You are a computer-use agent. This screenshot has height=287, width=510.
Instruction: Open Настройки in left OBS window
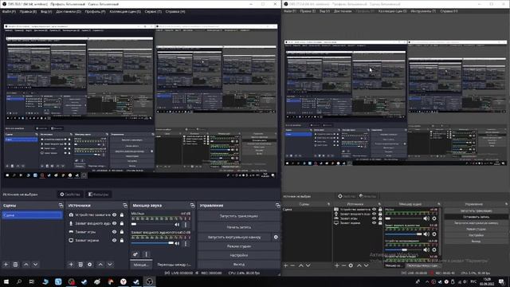click(239, 255)
